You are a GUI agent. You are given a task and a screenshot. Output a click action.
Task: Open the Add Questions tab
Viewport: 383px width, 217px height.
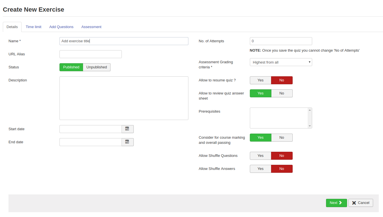(61, 27)
